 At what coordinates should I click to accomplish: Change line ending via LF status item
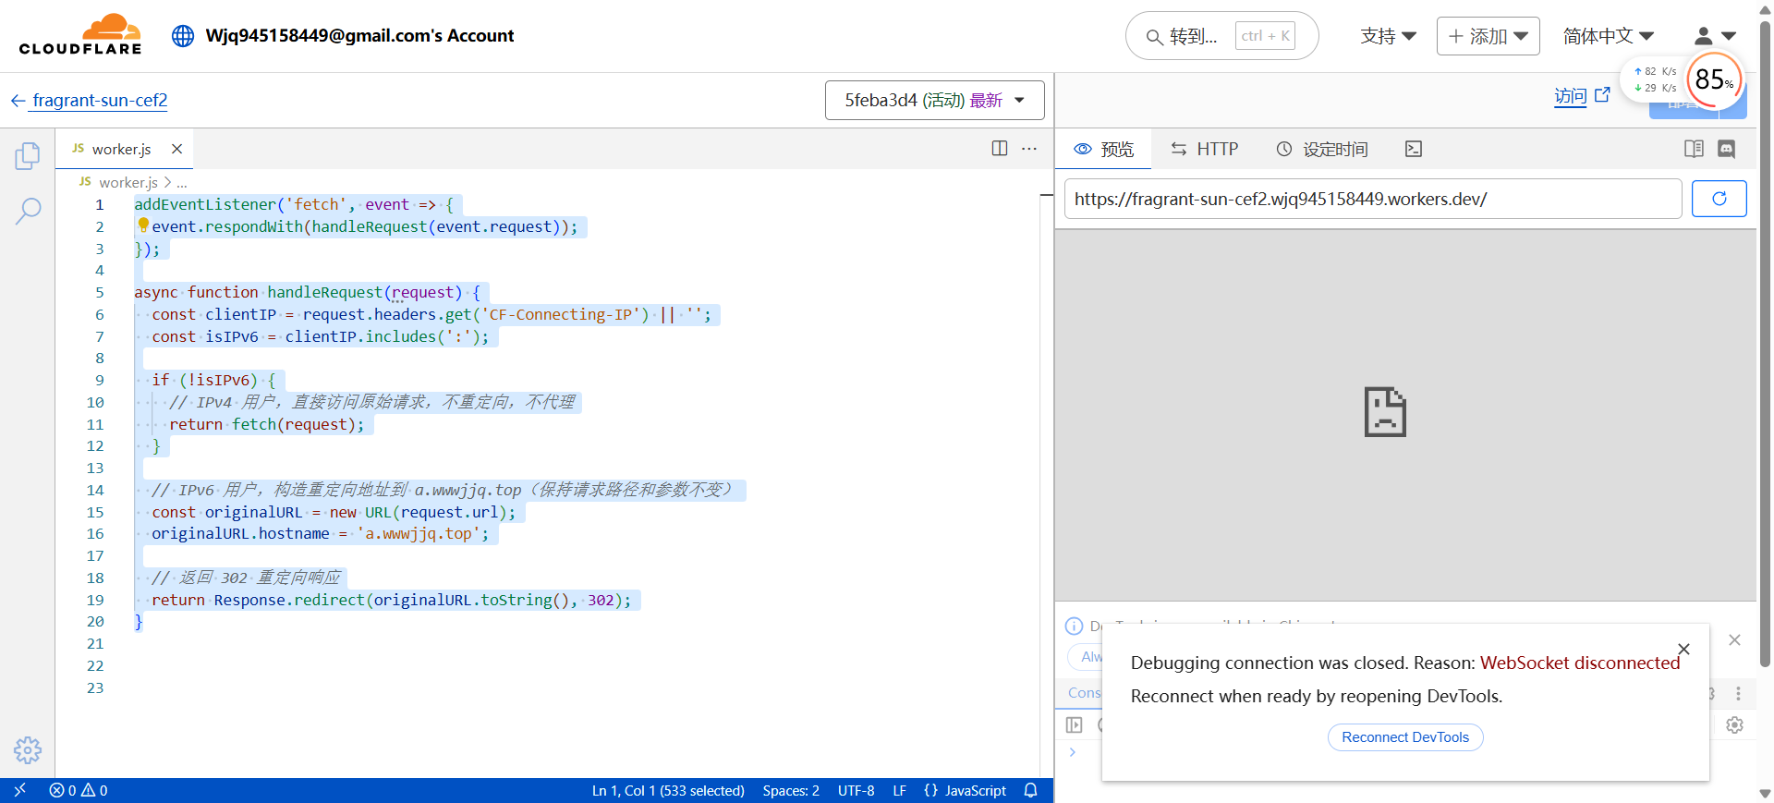pos(899,790)
